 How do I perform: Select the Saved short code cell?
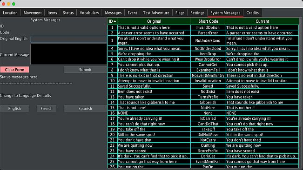pyautogui.click(x=208, y=86)
